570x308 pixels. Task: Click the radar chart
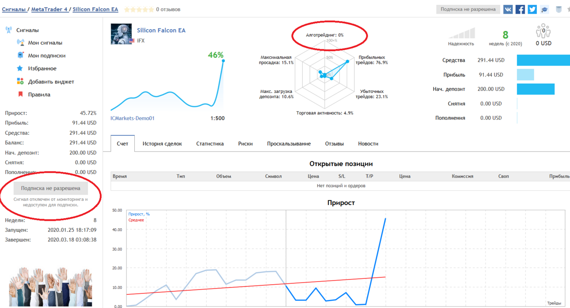tap(325, 75)
